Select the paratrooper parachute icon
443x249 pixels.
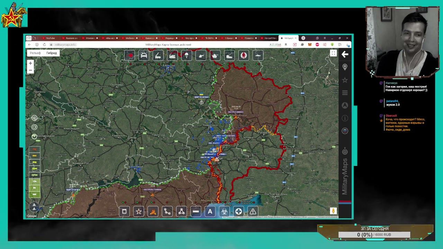pyautogui.click(x=187, y=55)
